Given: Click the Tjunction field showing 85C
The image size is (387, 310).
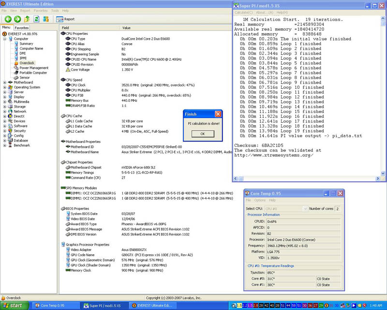Looking at the screenshot, I should [x=303, y=273].
